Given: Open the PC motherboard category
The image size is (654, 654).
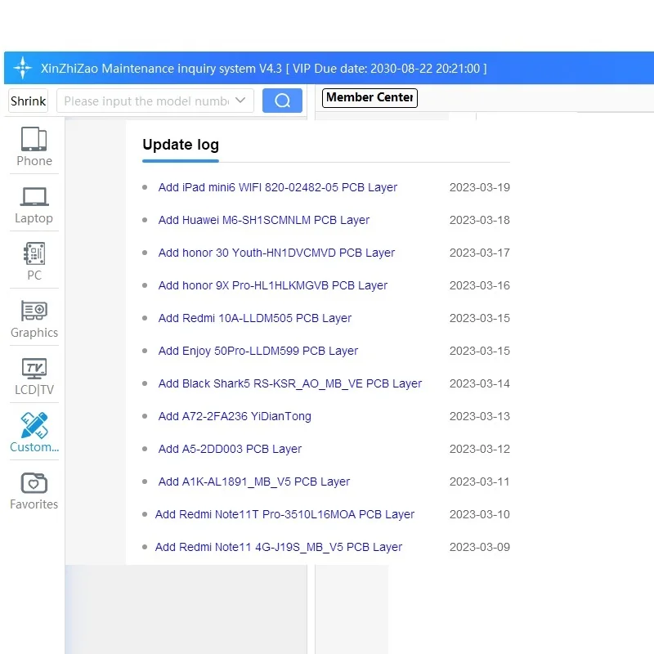Looking at the screenshot, I should pos(34,253).
